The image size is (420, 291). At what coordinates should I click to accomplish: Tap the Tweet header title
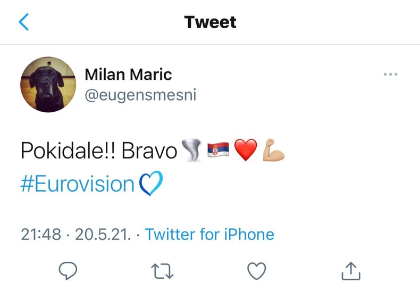[x=210, y=22]
